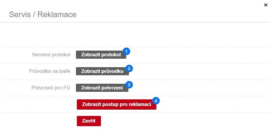Click dashed divider between průvodka and potvrzení rows
This screenshot has height=137, width=270.
coord(135,80)
